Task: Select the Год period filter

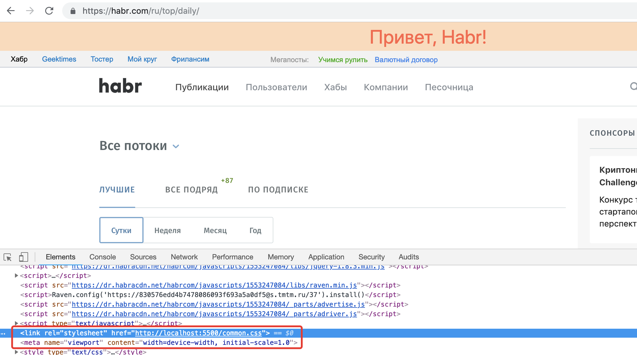Action: [x=255, y=230]
